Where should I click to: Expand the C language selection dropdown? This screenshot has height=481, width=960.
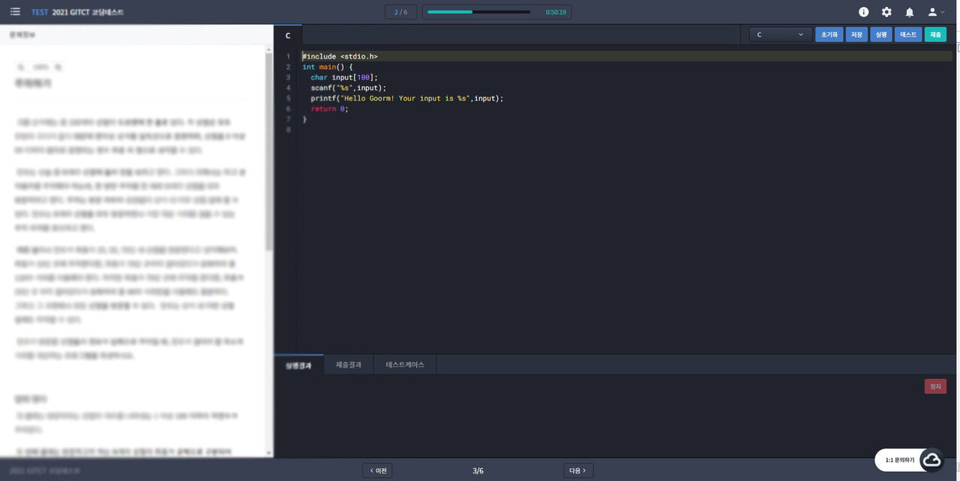(780, 35)
